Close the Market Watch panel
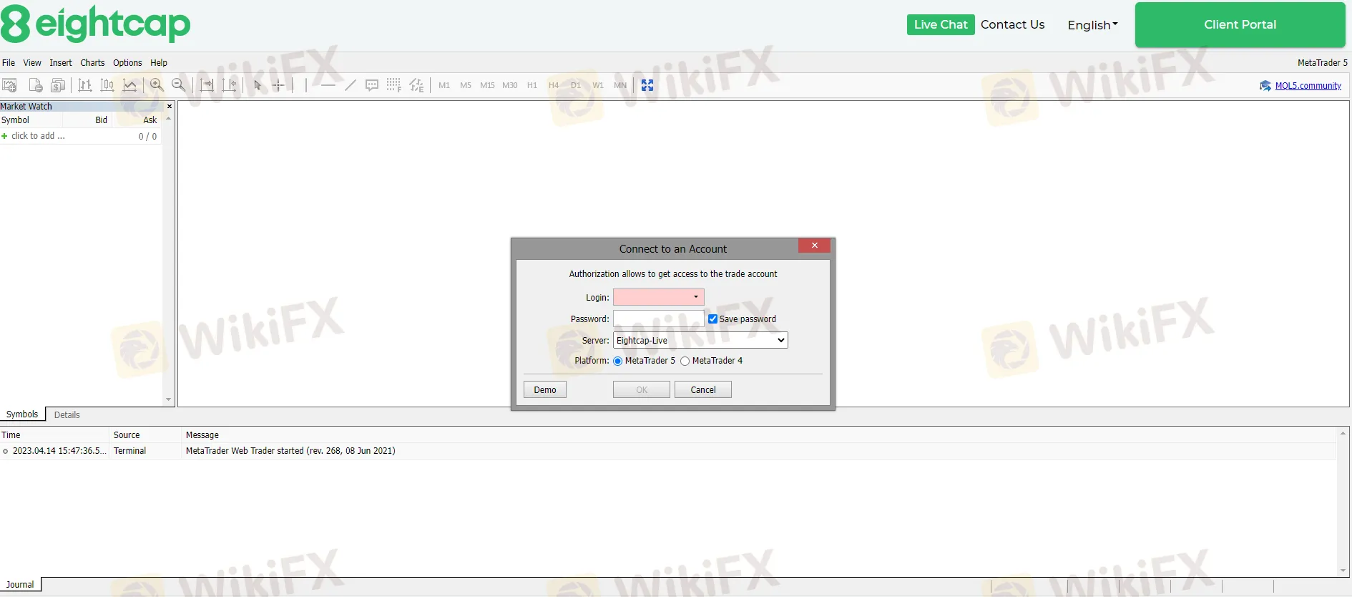The height and width of the screenshot is (597, 1352). tap(170, 106)
